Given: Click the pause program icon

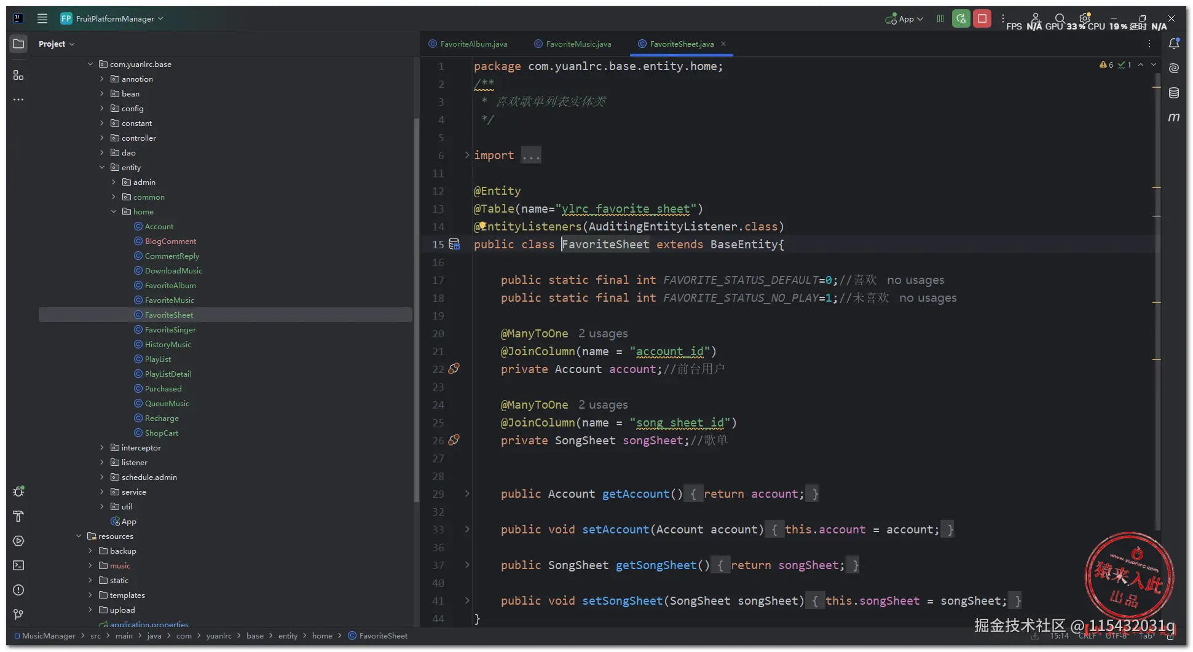Looking at the screenshot, I should click(x=940, y=19).
